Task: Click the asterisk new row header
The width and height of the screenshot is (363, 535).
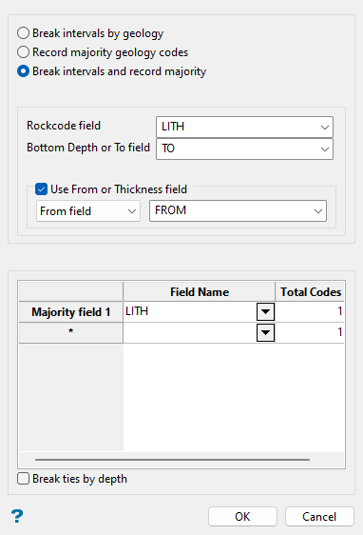Action: [x=71, y=332]
